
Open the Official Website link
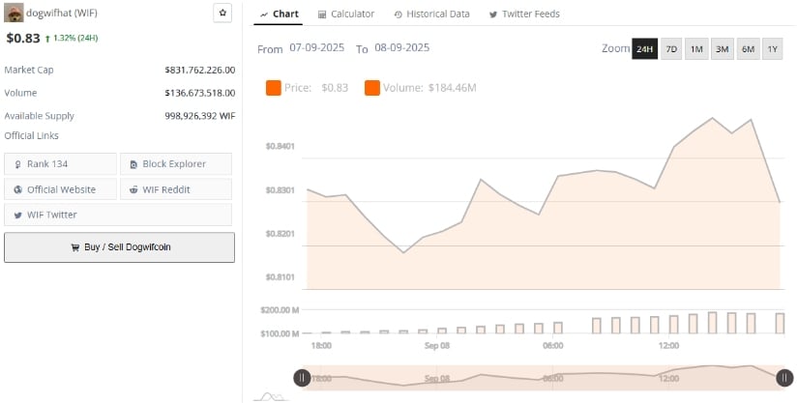[61, 189]
